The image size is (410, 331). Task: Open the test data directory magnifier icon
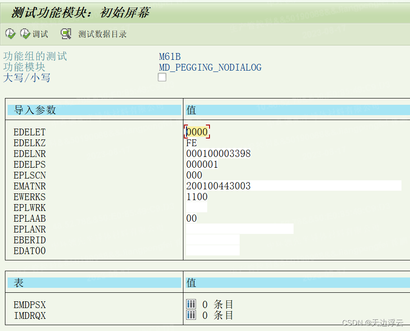pos(66,33)
